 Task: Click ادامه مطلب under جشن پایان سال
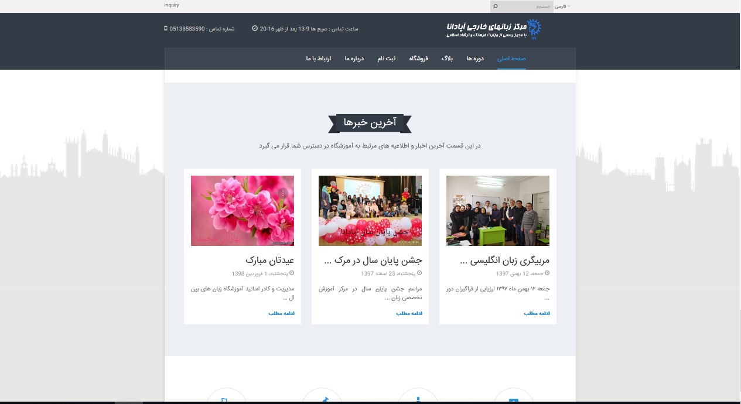coord(409,314)
